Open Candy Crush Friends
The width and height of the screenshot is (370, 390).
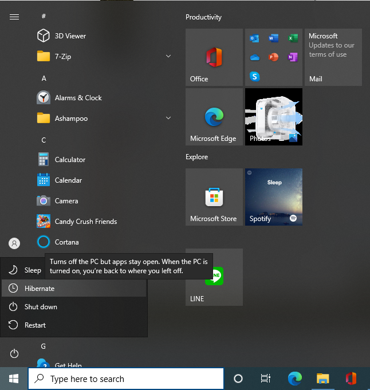click(77, 221)
